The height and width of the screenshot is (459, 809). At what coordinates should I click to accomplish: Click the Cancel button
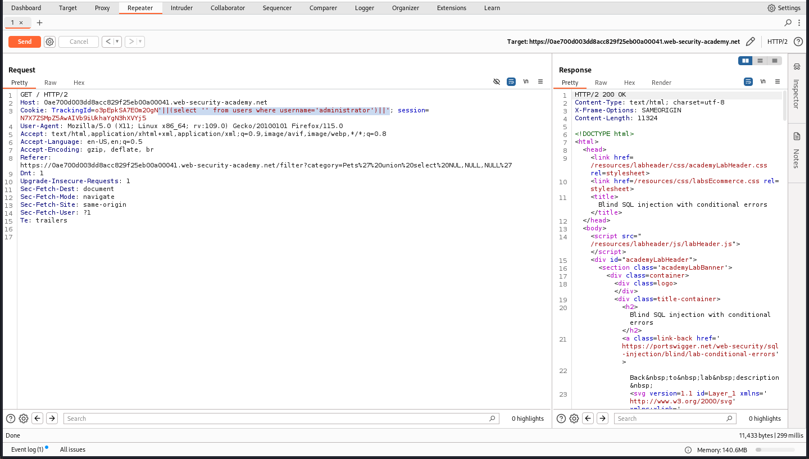(x=79, y=42)
